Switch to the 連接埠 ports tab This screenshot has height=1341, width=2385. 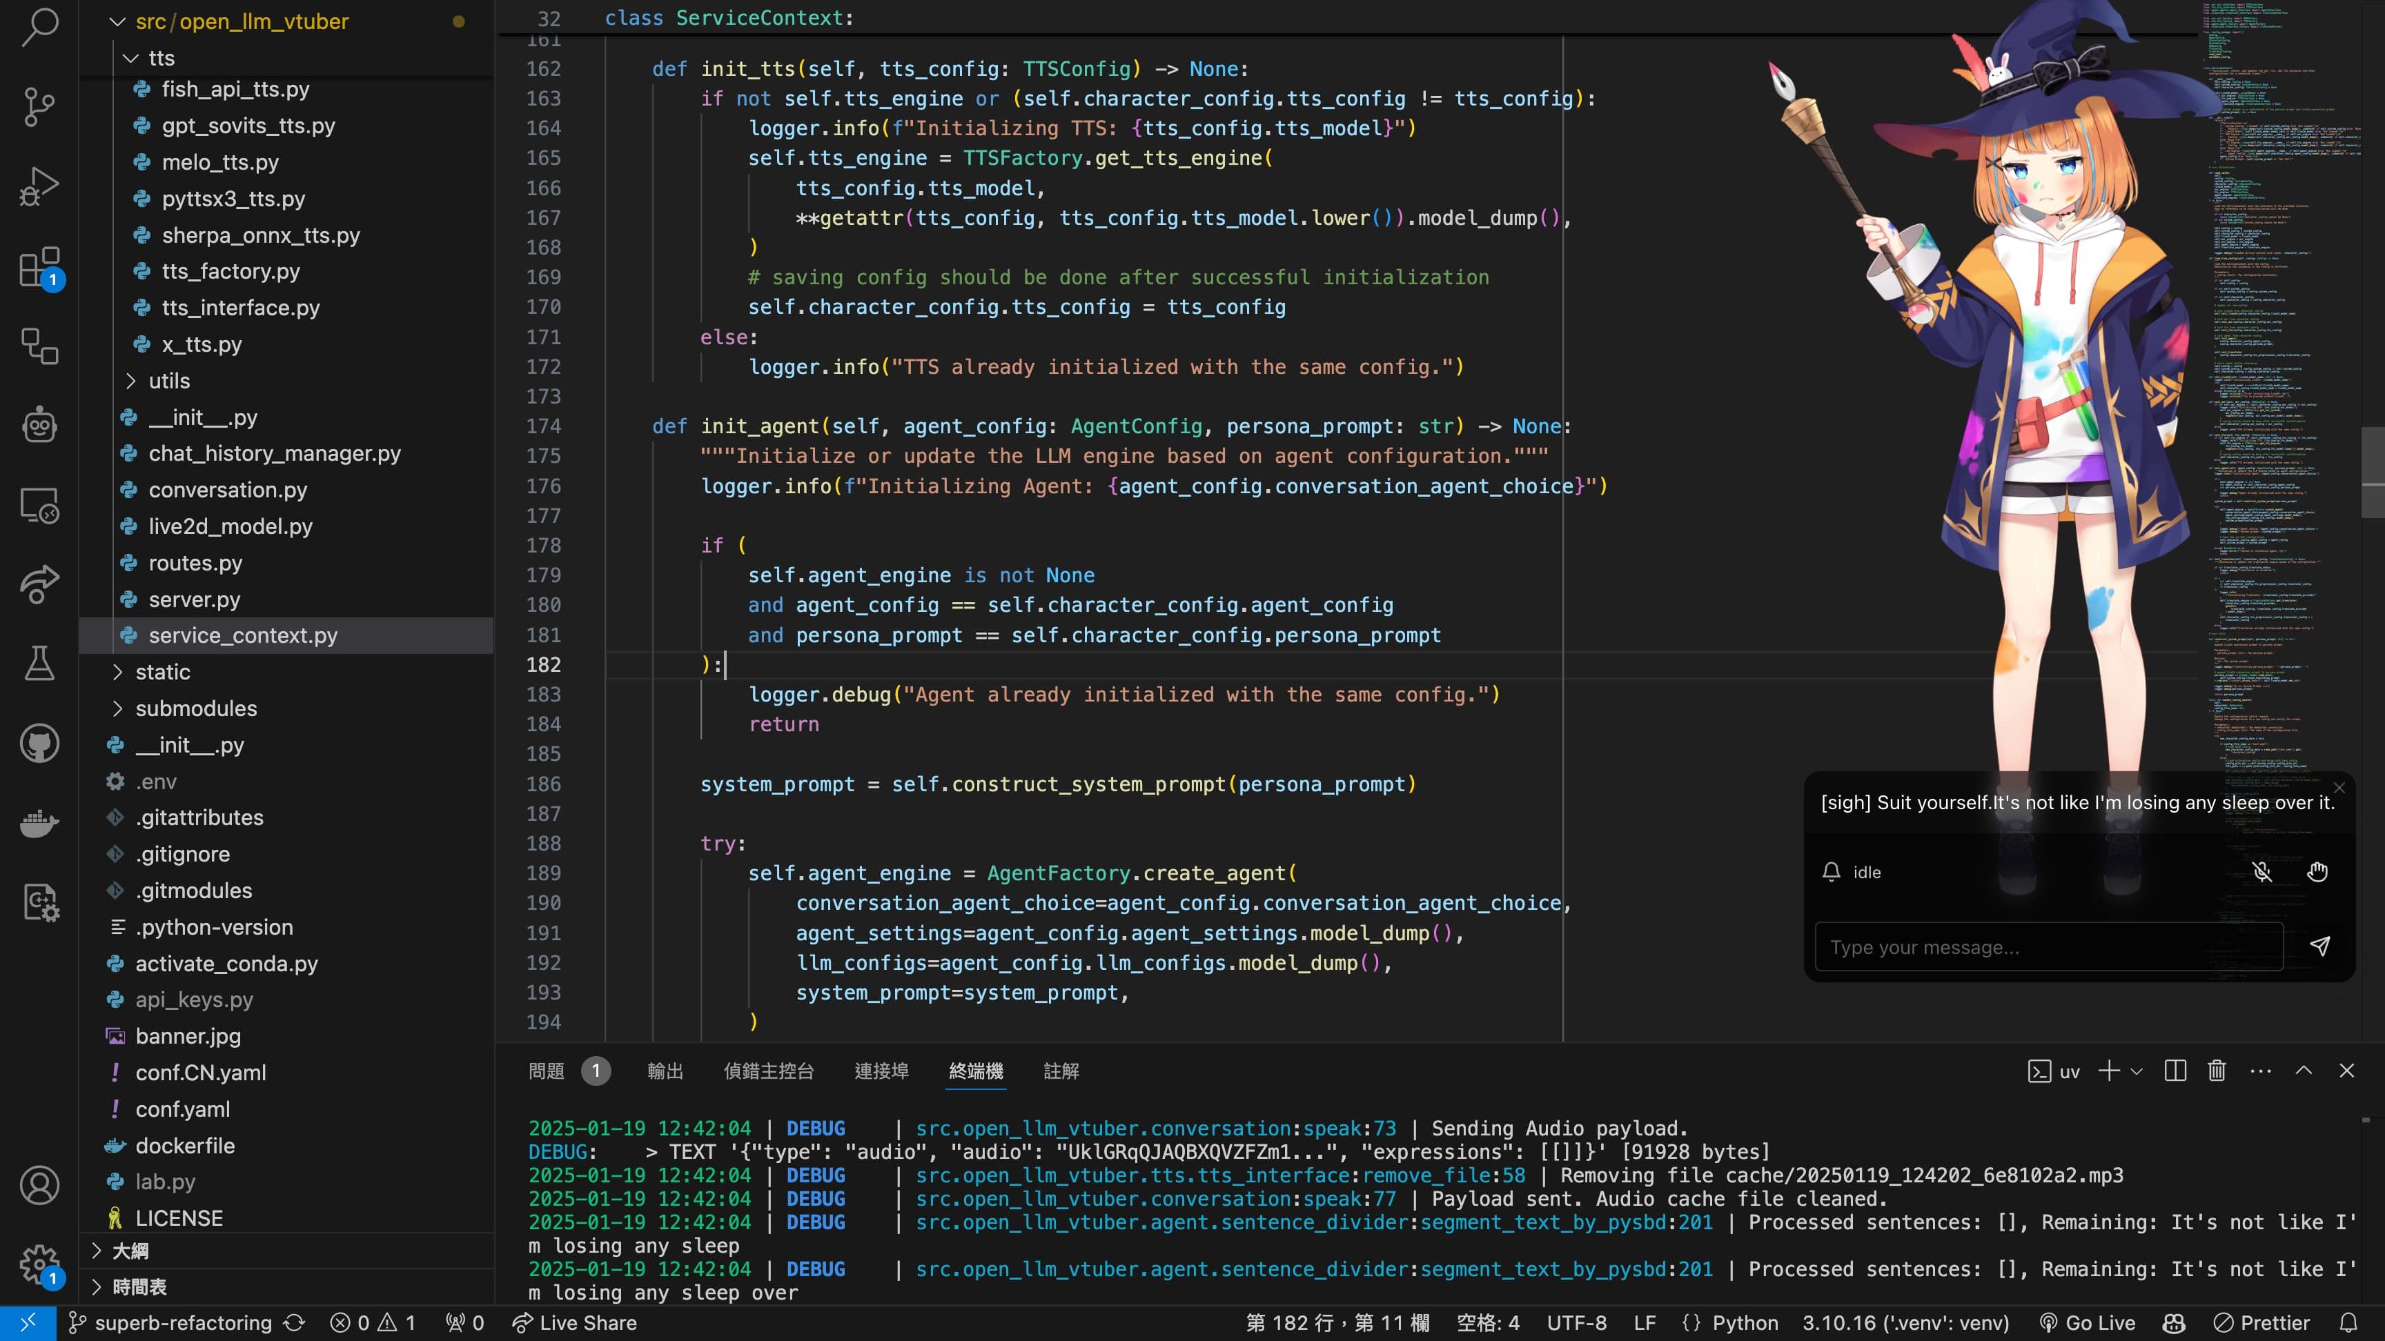[x=881, y=1071]
